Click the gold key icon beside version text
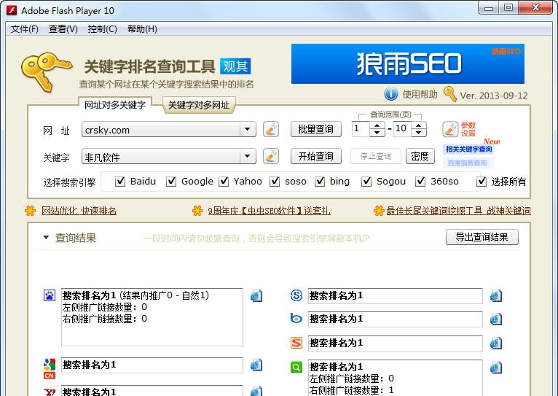This screenshot has height=396, width=558. pyautogui.click(x=449, y=94)
